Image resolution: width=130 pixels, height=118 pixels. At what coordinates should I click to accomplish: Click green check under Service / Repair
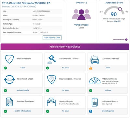coord(47,111)
